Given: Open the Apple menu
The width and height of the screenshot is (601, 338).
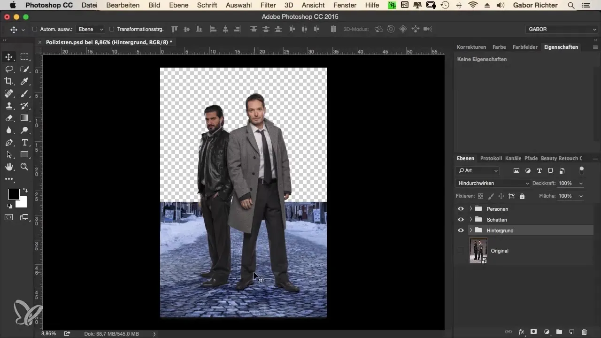Looking at the screenshot, I should (12, 6).
